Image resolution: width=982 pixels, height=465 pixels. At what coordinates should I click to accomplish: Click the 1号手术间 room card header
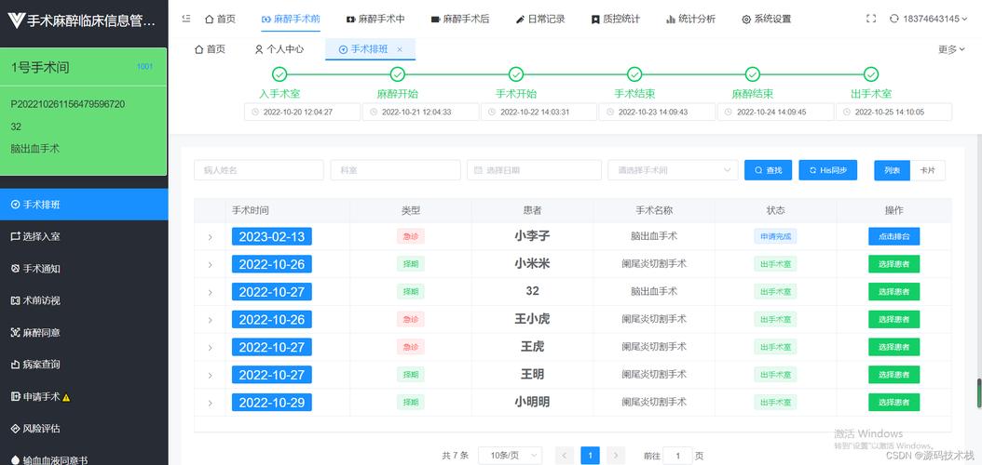[83, 68]
